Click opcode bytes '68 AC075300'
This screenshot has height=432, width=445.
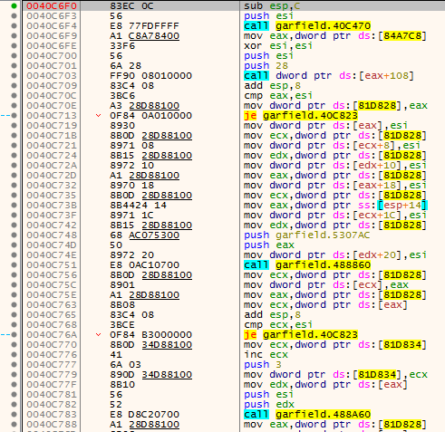pyautogui.click(x=144, y=235)
